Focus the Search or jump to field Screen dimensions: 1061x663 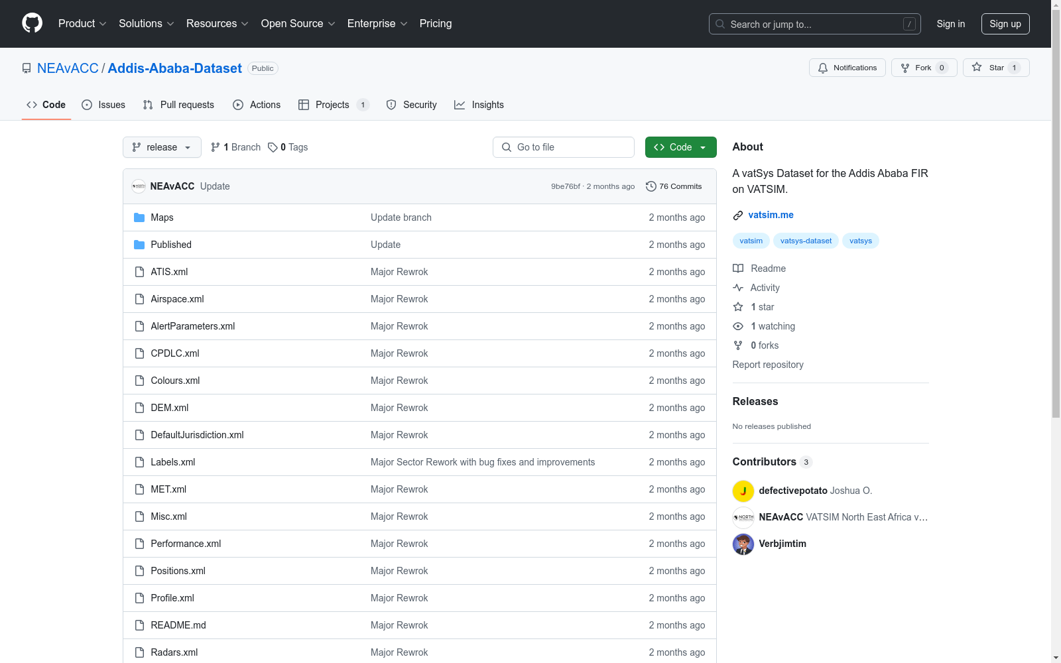pyautogui.click(x=814, y=24)
